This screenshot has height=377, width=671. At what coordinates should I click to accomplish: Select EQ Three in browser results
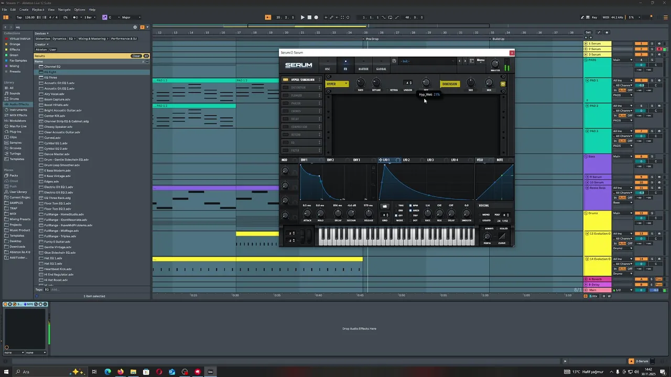(x=50, y=77)
